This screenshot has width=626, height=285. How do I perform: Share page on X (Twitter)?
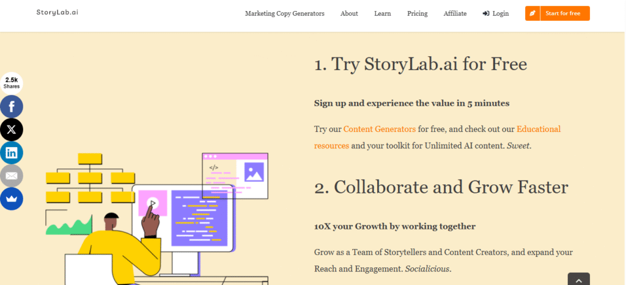click(12, 129)
